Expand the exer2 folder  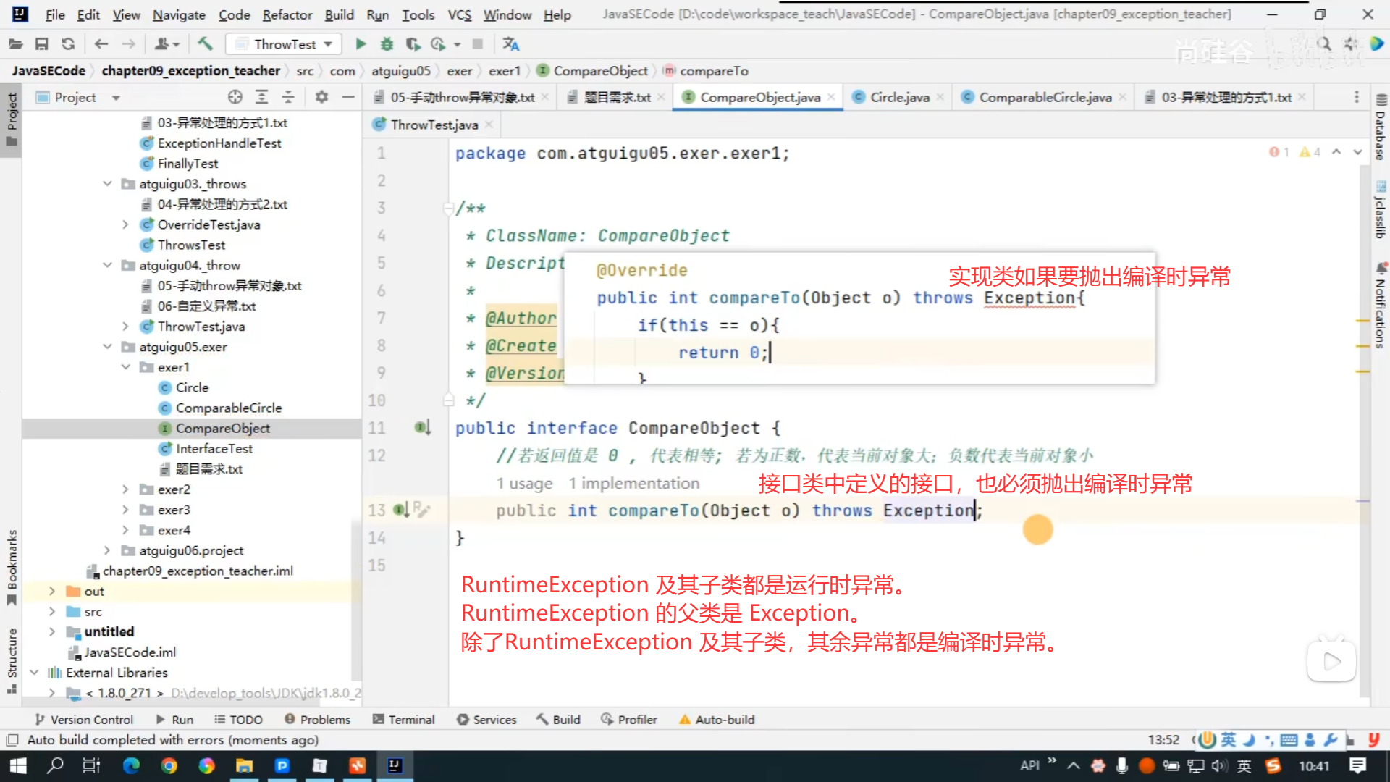125,489
